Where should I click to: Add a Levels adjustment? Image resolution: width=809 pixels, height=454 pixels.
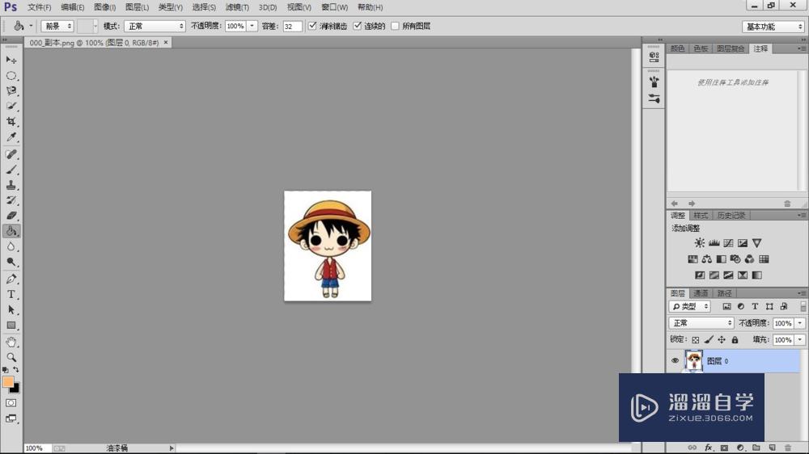714,242
